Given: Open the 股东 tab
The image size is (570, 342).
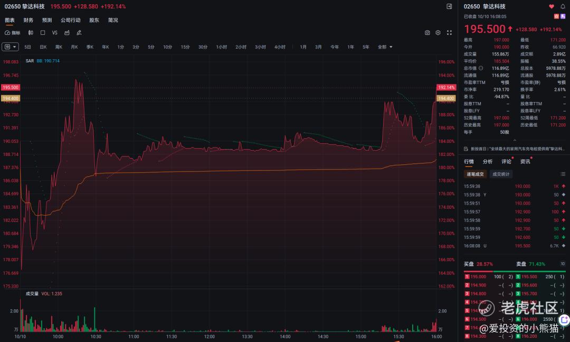Looking at the screenshot, I should point(94,20).
